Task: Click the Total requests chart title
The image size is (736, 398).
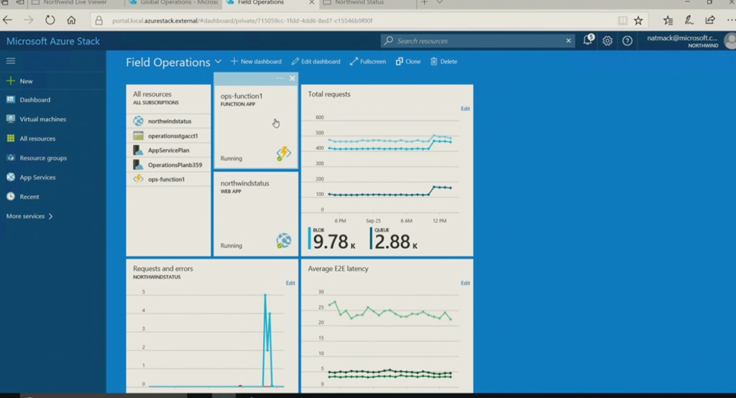Action: point(329,94)
